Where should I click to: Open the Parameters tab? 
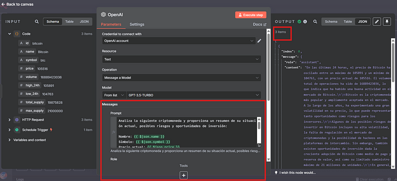pos(111,25)
